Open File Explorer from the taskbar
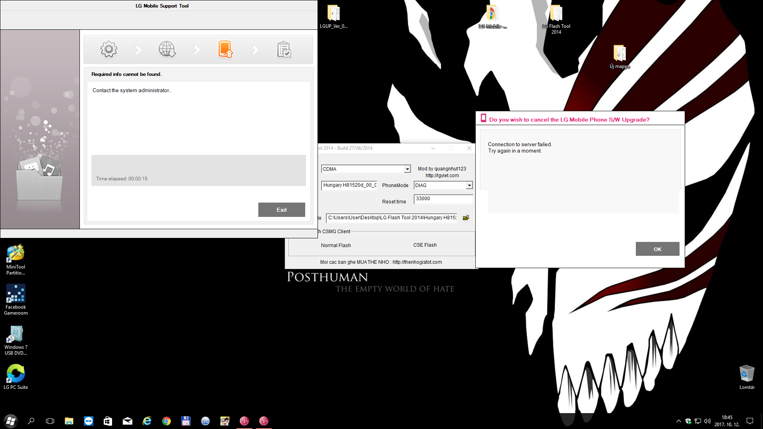Screen dimensions: 763x429 [x=69, y=421]
